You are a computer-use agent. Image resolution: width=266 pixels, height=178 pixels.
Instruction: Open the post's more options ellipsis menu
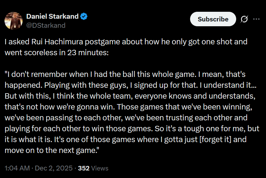[x=257, y=19]
